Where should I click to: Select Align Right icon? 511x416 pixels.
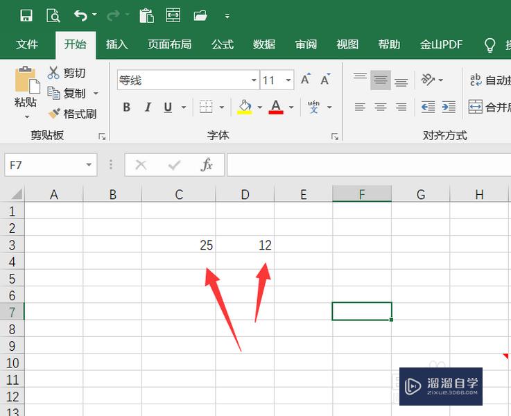coord(401,107)
